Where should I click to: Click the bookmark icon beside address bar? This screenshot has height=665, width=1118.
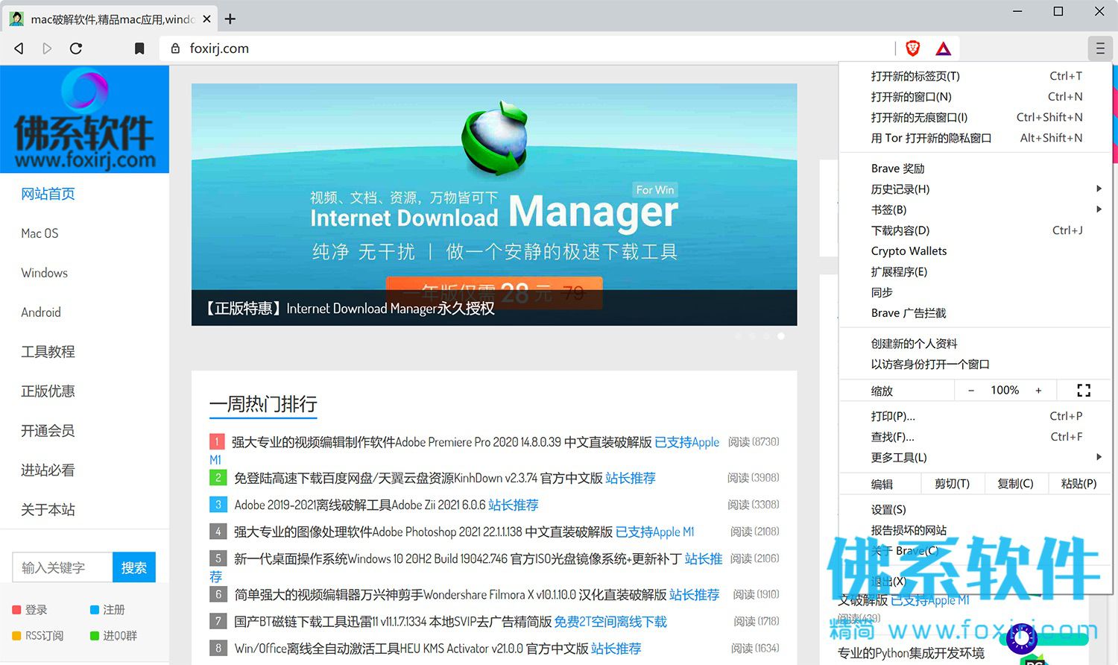[x=139, y=48]
